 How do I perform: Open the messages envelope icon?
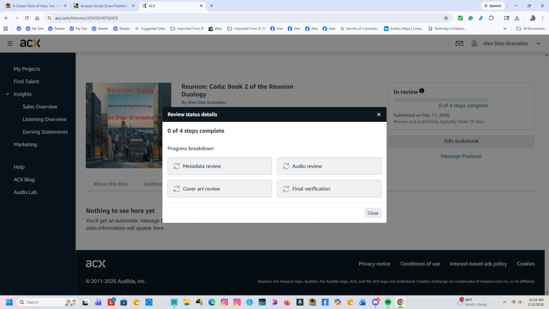459,43
